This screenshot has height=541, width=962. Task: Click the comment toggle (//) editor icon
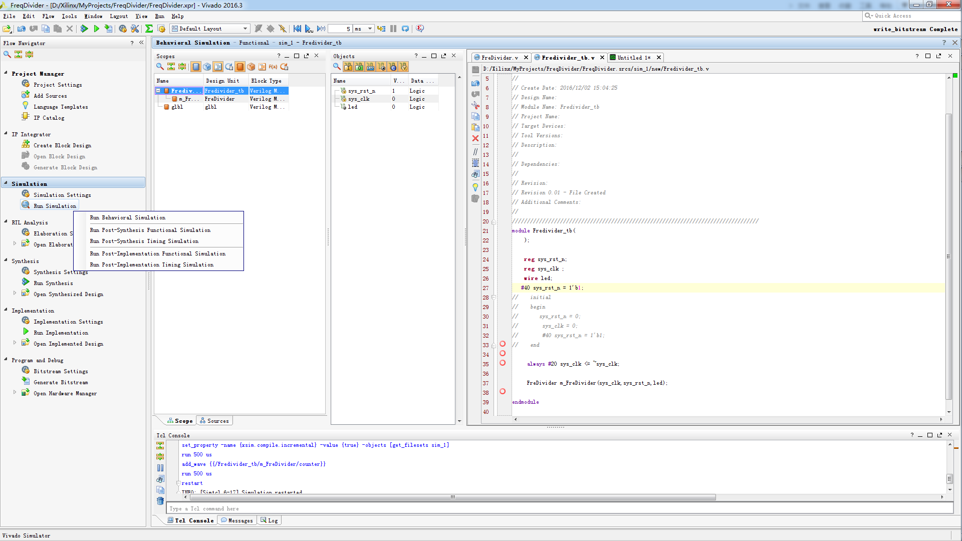(x=475, y=151)
